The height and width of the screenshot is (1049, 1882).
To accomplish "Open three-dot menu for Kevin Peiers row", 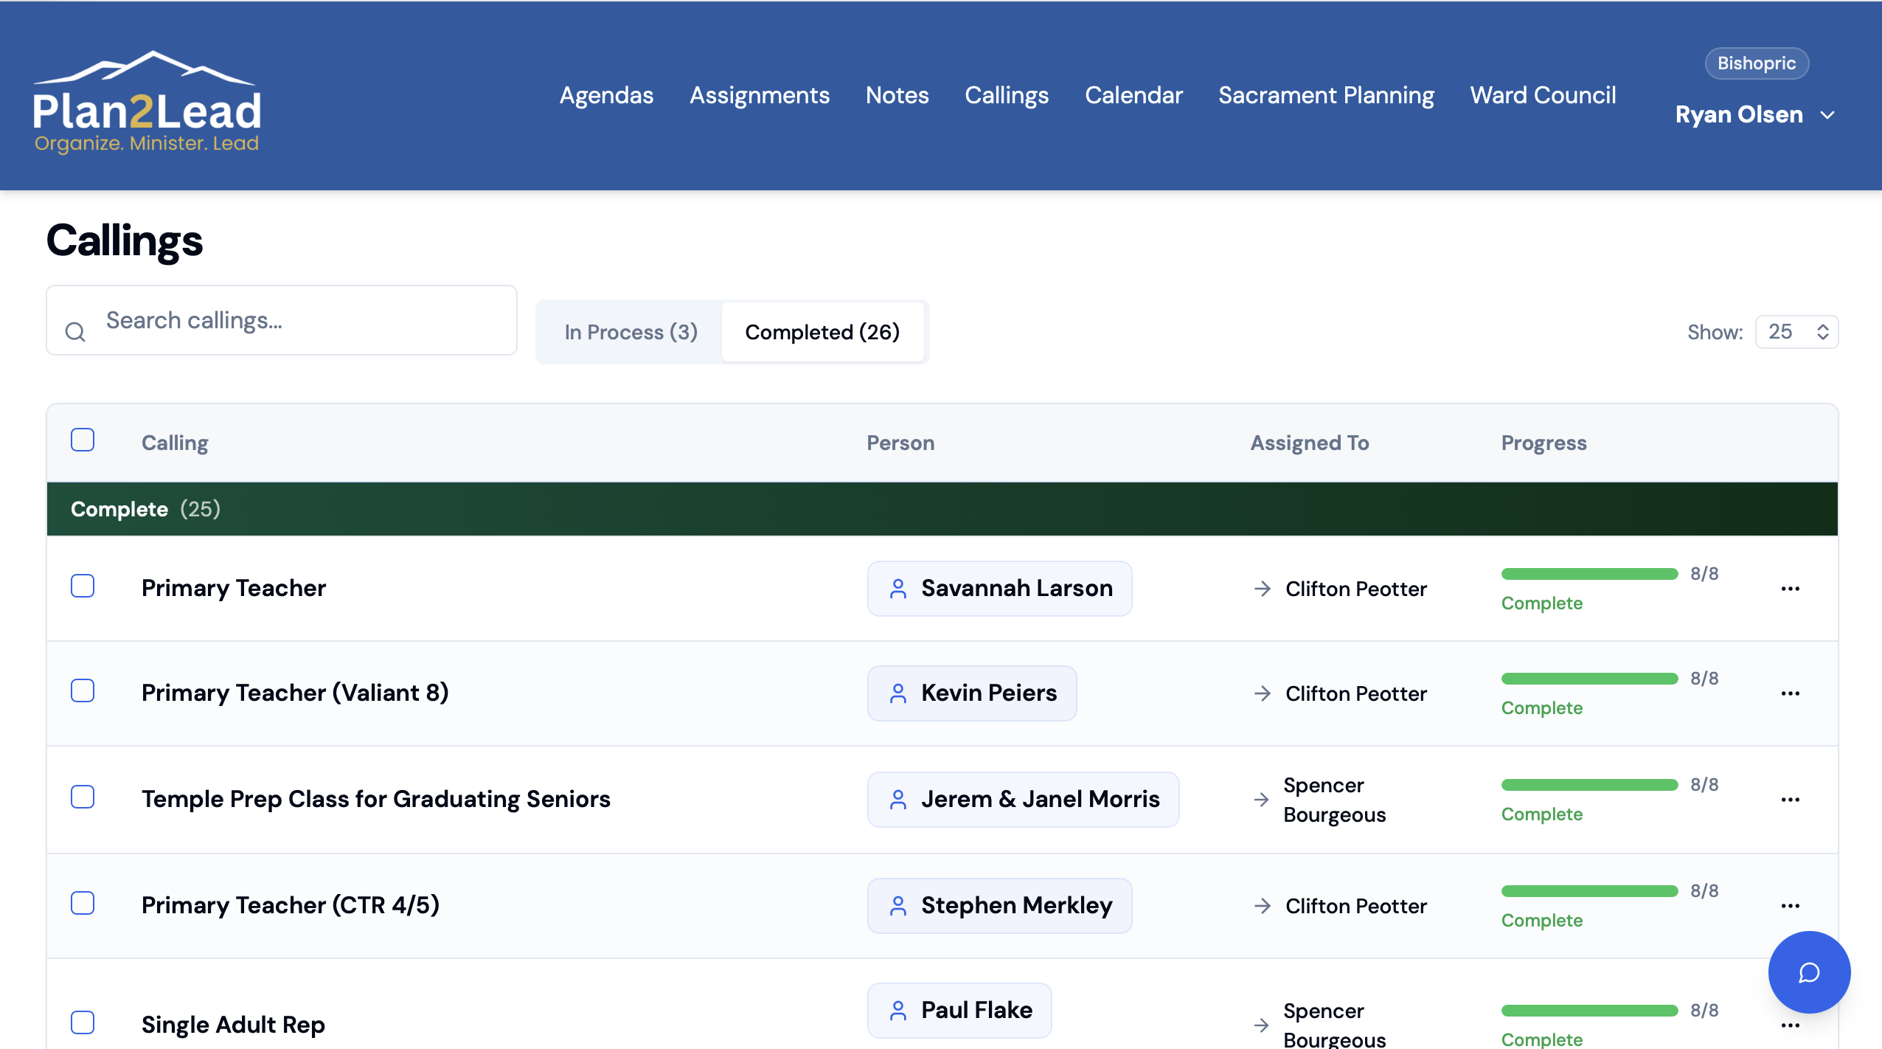I will click(1790, 693).
